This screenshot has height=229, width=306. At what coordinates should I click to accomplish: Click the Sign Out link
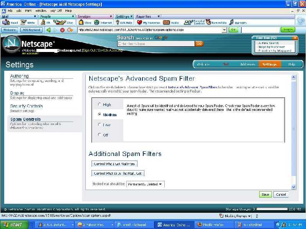pyautogui.click(x=89, y=50)
